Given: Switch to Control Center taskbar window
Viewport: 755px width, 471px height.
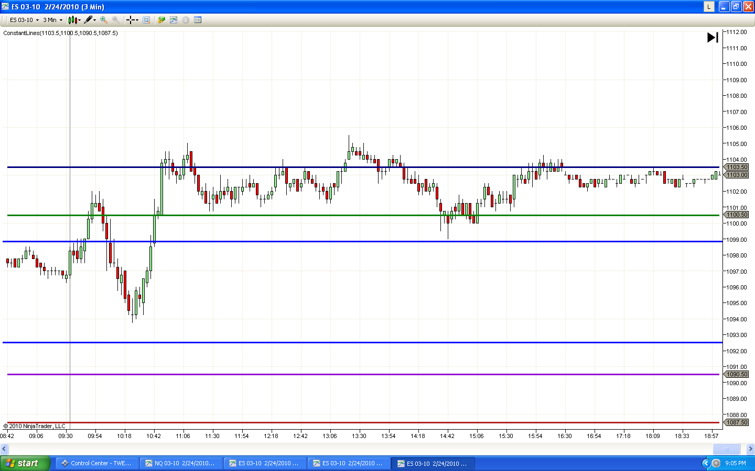Looking at the screenshot, I should coord(97,463).
